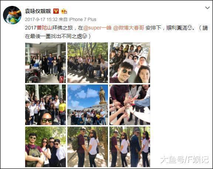Open the @super一峰 mention
This screenshot has width=213, height=169.
point(97,28)
